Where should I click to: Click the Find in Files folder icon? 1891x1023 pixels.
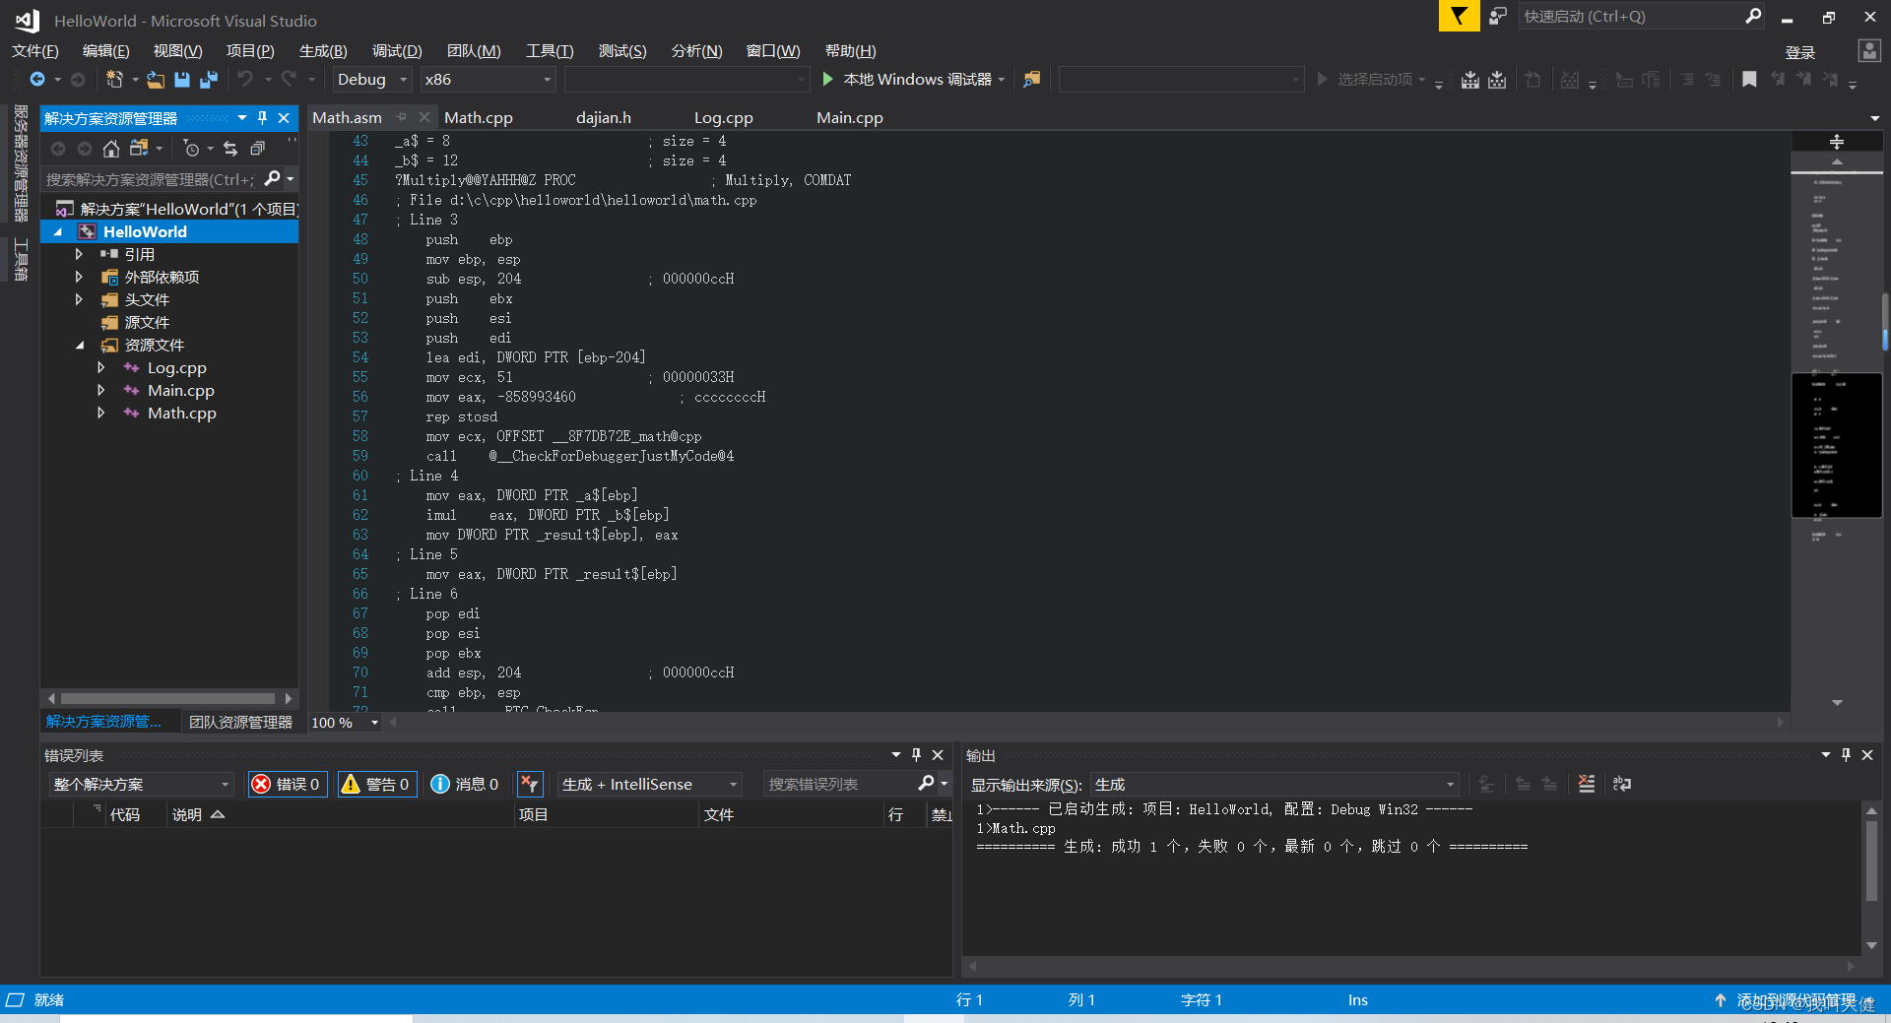tap(1031, 80)
